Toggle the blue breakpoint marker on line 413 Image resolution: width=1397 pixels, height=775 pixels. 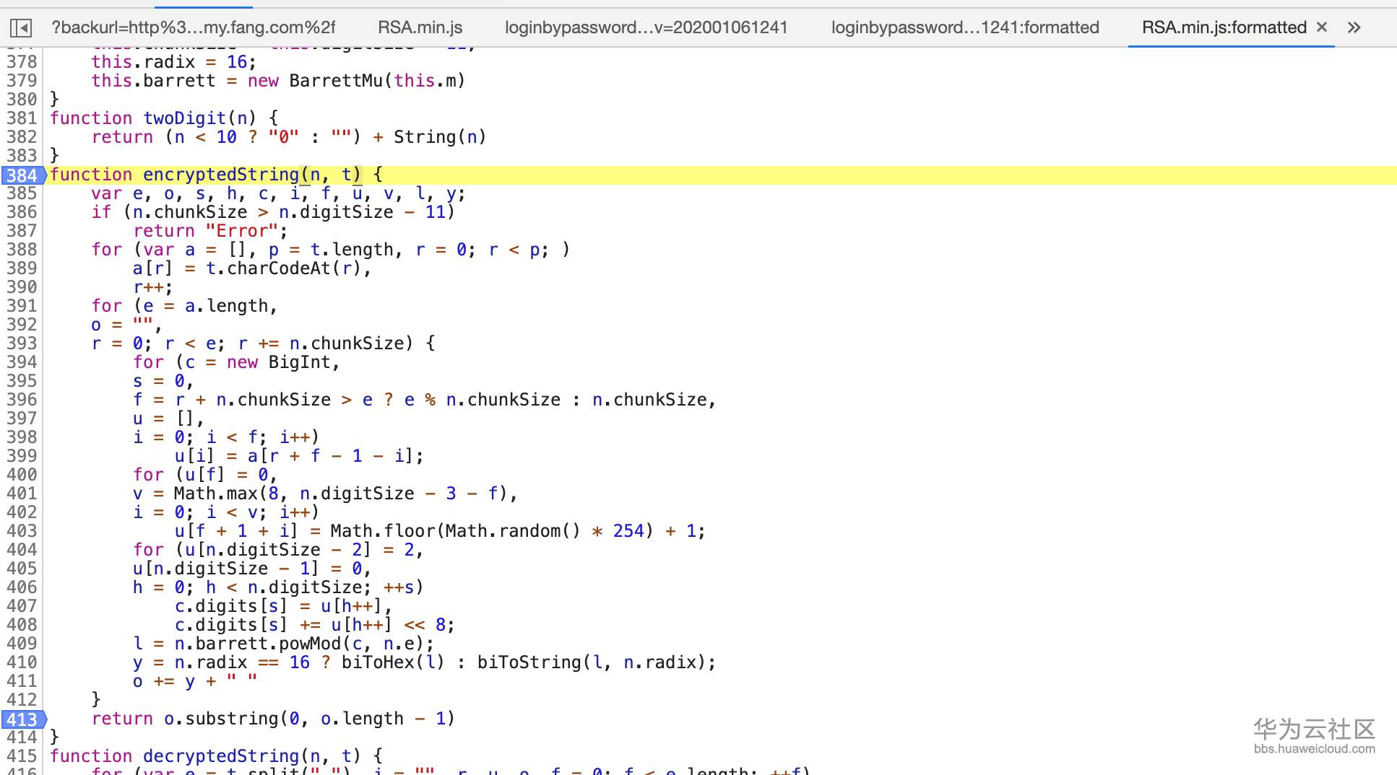pyautogui.click(x=22, y=719)
